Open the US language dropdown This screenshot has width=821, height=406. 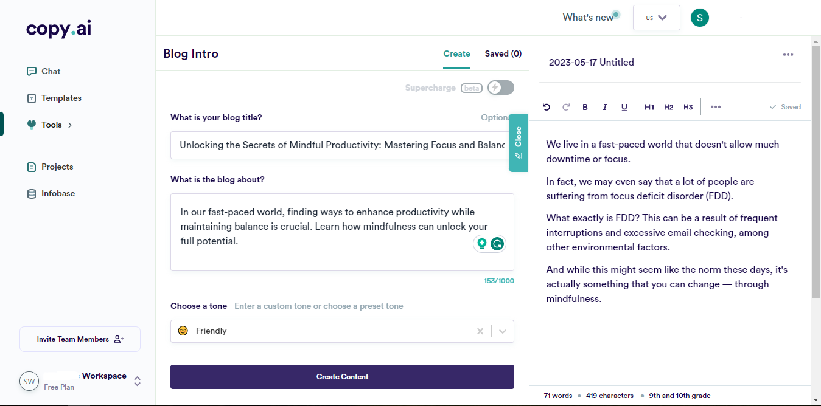click(x=655, y=18)
